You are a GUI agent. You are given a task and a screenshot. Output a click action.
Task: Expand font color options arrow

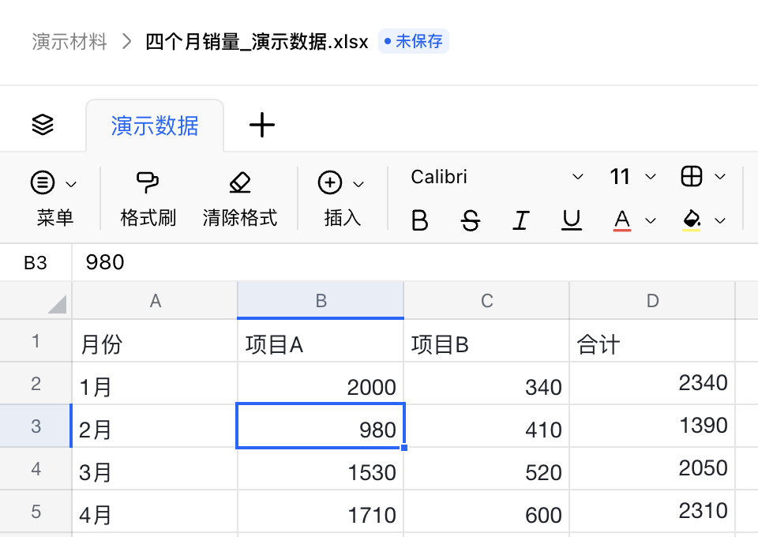(651, 221)
